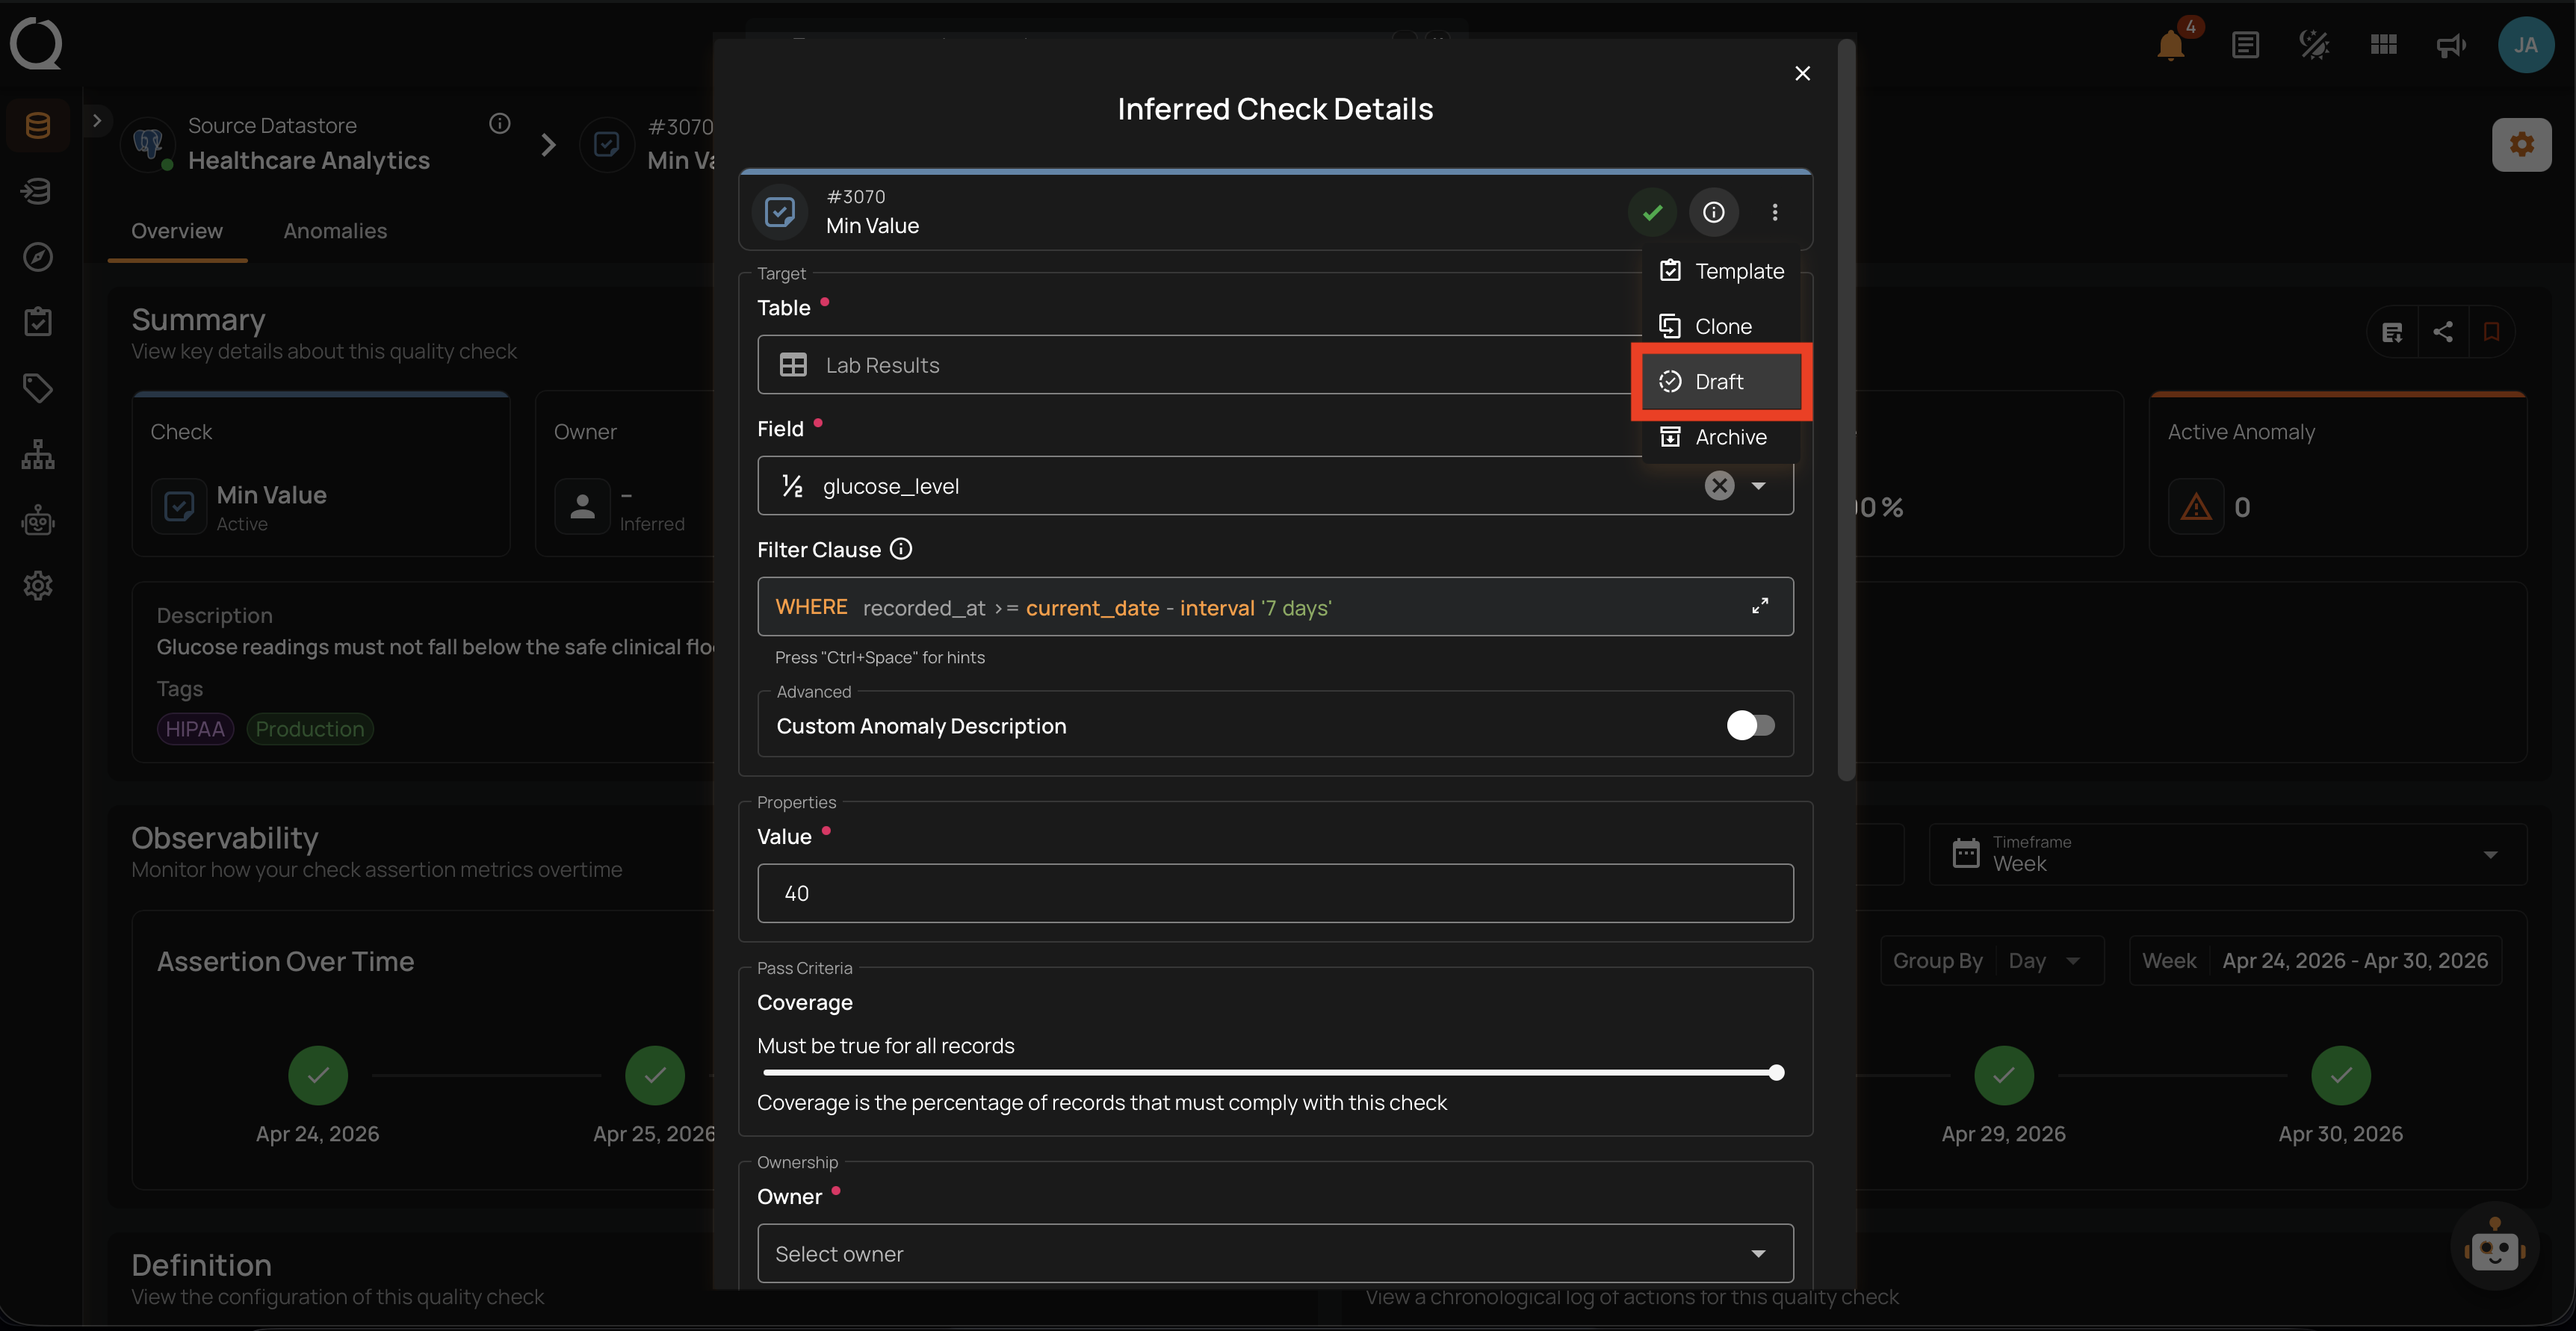Click the HIPAA tag
The height and width of the screenshot is (1331, 2576).
(x=195, y=728)
